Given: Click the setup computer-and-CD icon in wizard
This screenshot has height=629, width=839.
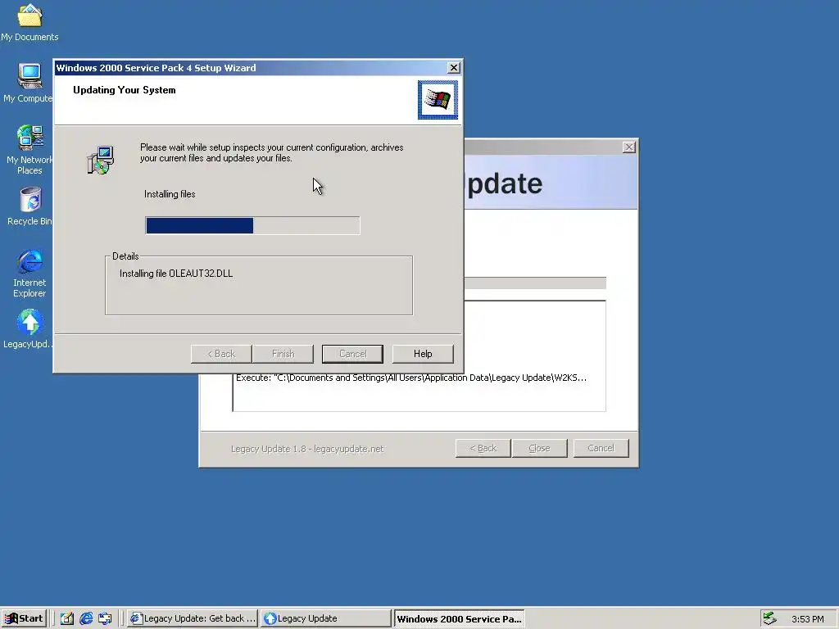Looking at the screenshot, I should [100, 160].
